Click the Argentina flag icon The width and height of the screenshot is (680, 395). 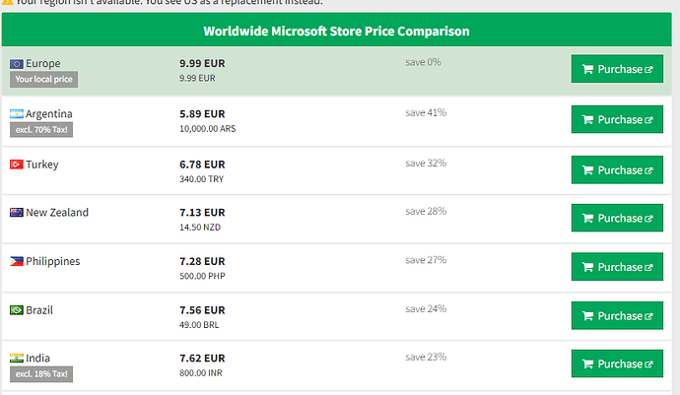(x=17, y=114)
